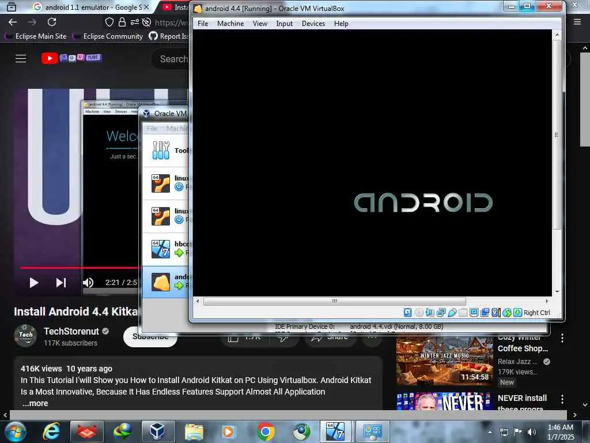Click the system tray volume speaker icon

tap(532, 432)
